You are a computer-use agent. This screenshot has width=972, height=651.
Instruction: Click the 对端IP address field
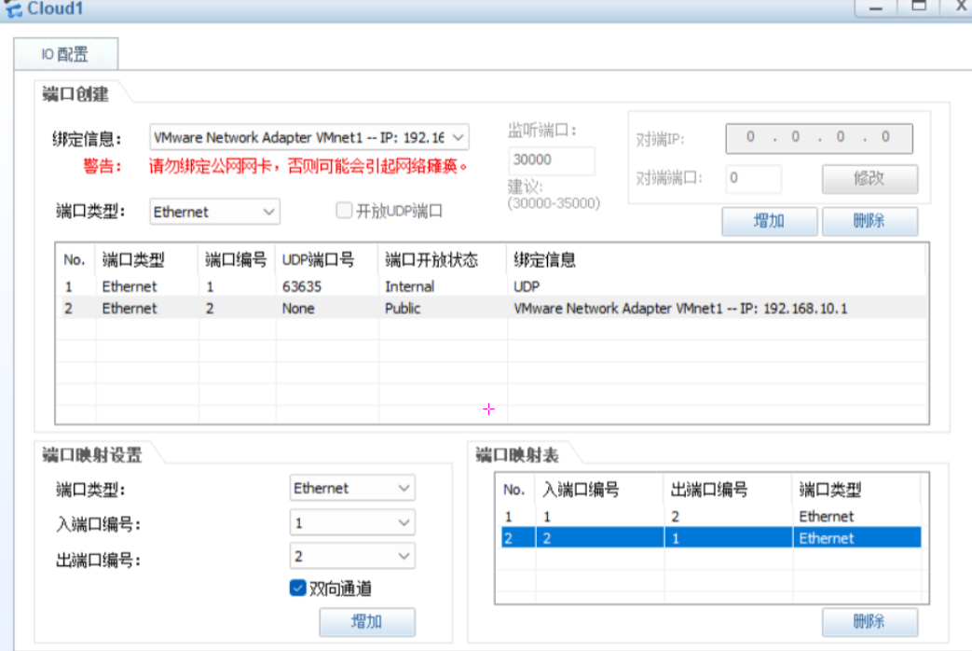point(818,138)
